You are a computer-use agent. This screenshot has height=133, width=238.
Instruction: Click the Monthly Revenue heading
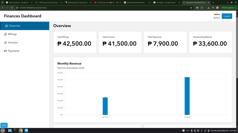click(69, 64)
